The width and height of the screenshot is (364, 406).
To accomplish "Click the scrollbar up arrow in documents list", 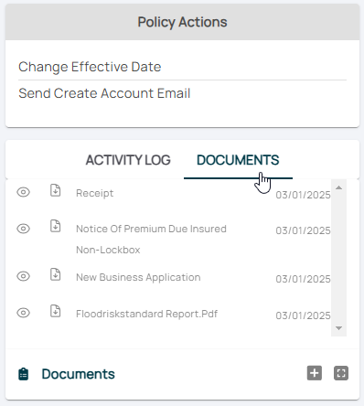I will click(x=338, y=187).
